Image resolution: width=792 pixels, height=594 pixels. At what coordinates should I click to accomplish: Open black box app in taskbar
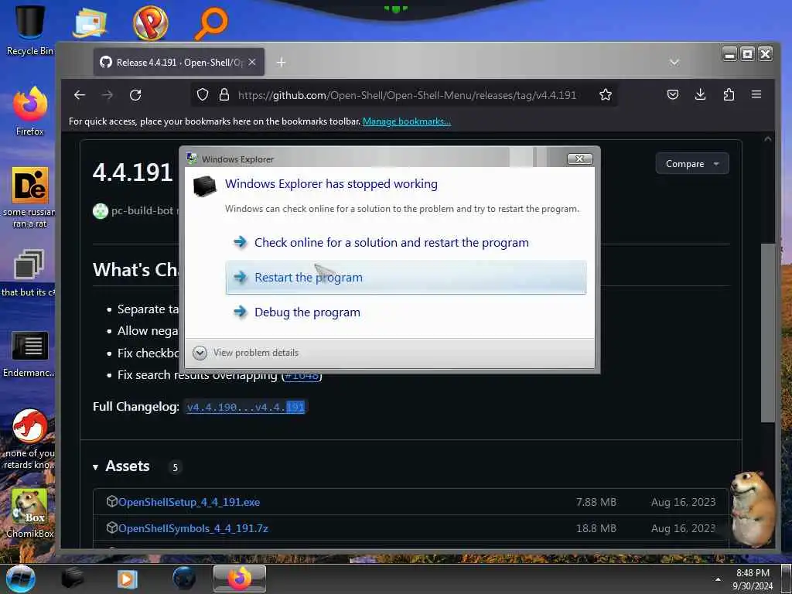click(x=73, y=579)
